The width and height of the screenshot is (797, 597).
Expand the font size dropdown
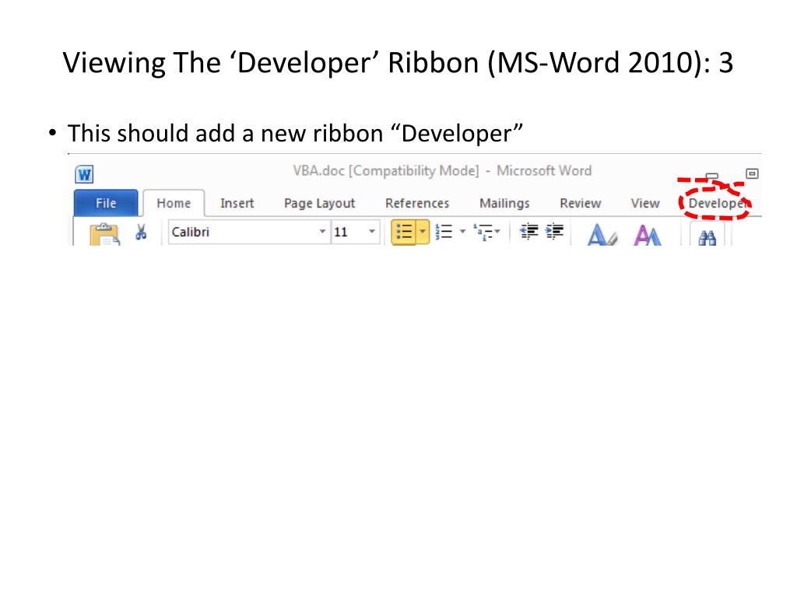pyautogui.click(x=372, y=232)
